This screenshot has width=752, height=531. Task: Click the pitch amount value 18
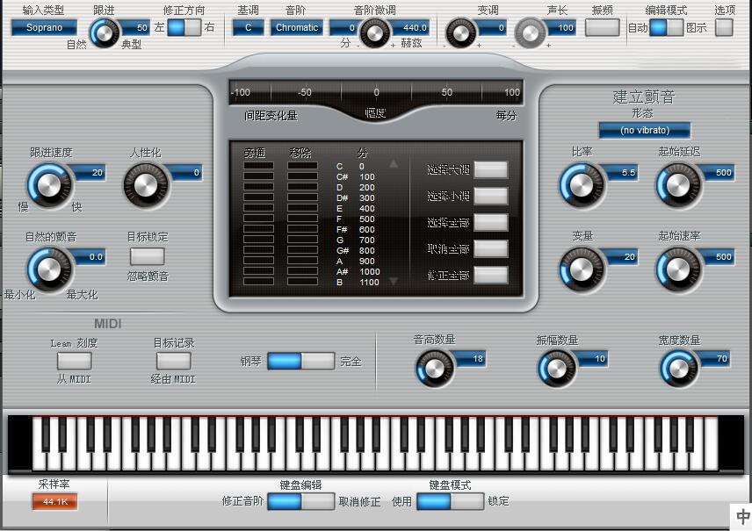(x=471, y=358)
